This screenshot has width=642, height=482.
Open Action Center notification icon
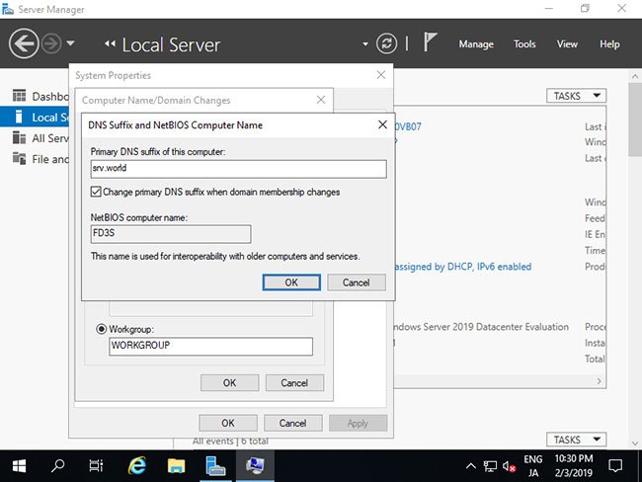tap(615, 465)
